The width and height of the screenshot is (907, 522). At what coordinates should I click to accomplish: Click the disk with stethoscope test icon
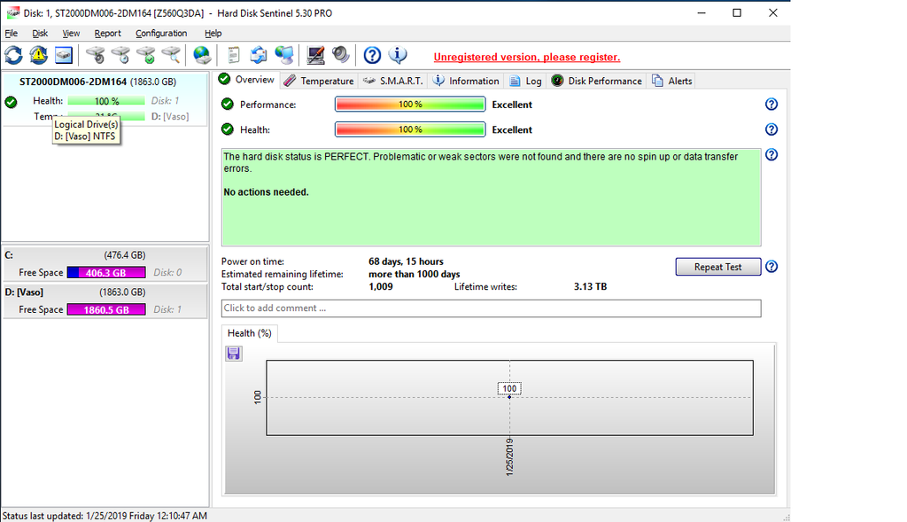coord(96,56)
